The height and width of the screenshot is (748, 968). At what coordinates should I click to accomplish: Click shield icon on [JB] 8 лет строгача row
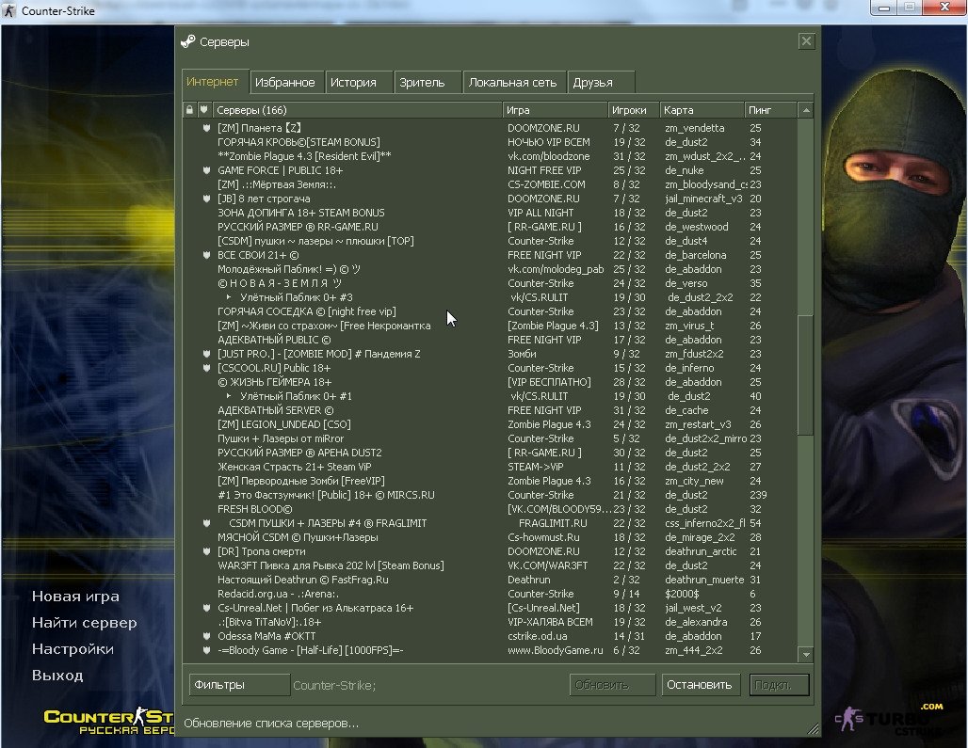[x=206, y=199]
